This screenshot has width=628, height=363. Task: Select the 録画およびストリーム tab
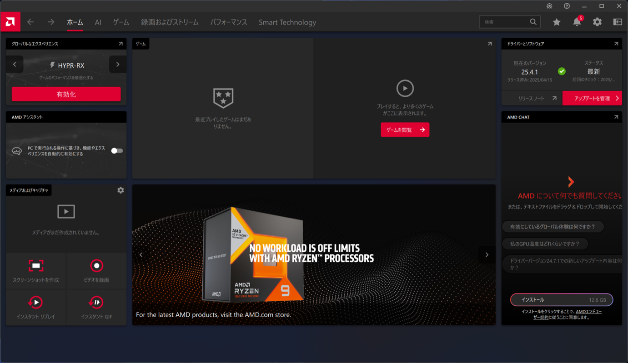170,22
